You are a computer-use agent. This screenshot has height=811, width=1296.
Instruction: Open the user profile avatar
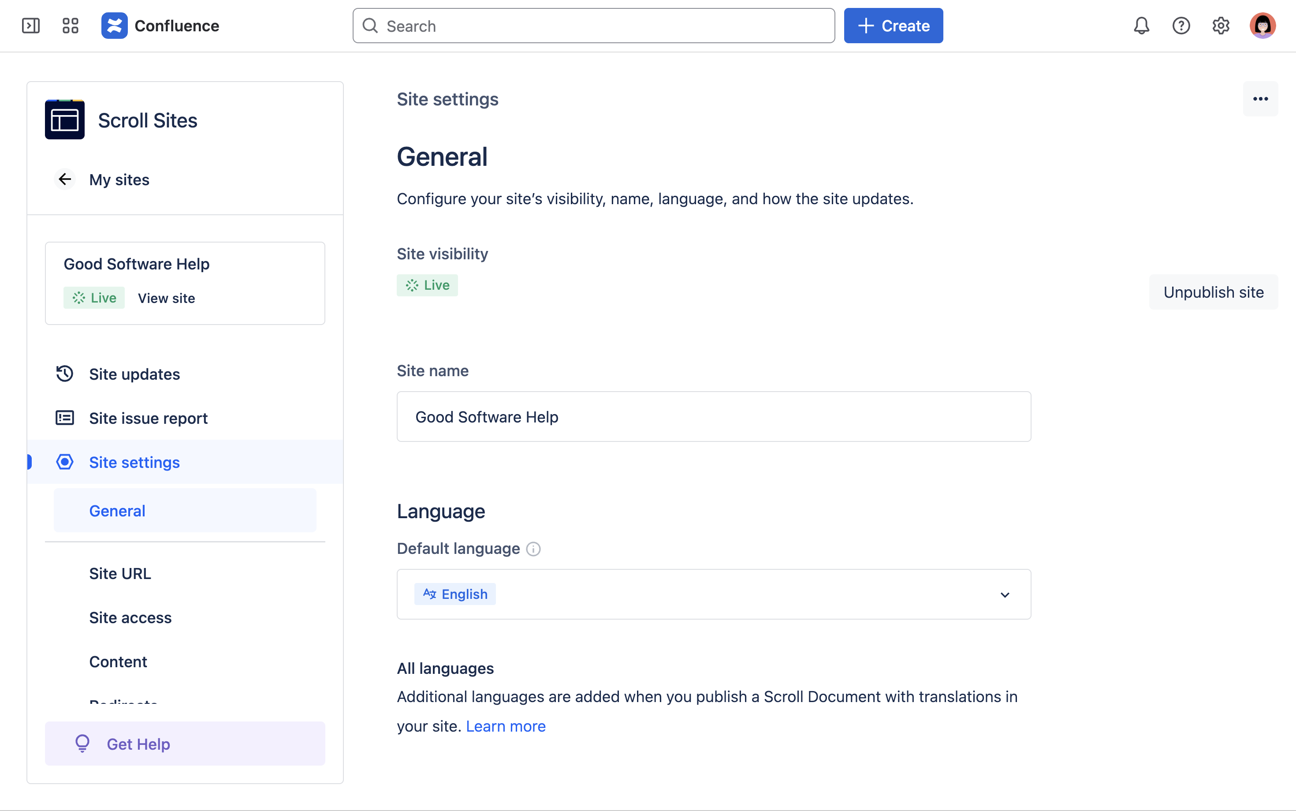pos(1262,26)
